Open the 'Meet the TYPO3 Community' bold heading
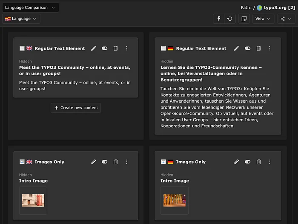The height and width of the screenshot is (224, 298). pos(74,70)
